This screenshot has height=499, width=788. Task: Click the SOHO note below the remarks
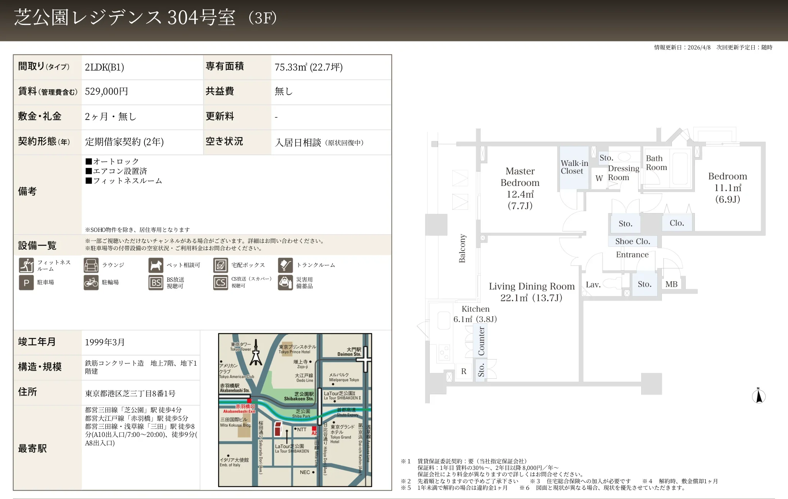coord(137,230)
